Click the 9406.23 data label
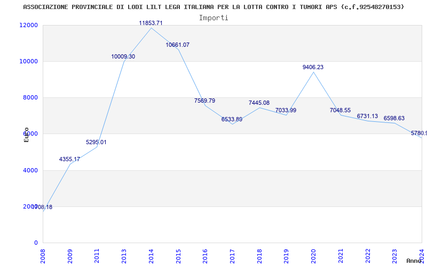 click(313, 68)
